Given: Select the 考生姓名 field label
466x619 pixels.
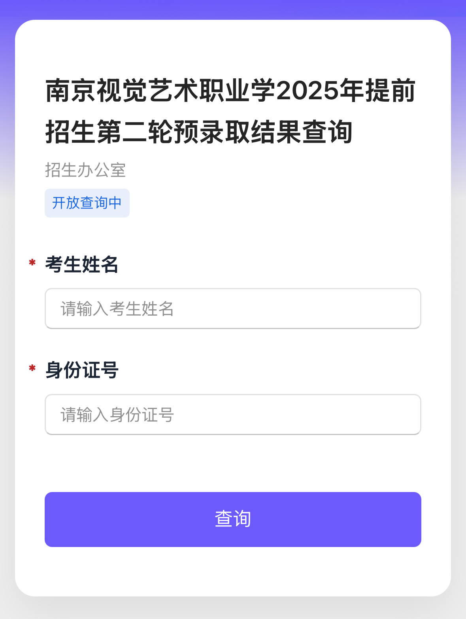Looking at the screenshot, I should pos(82,264).
